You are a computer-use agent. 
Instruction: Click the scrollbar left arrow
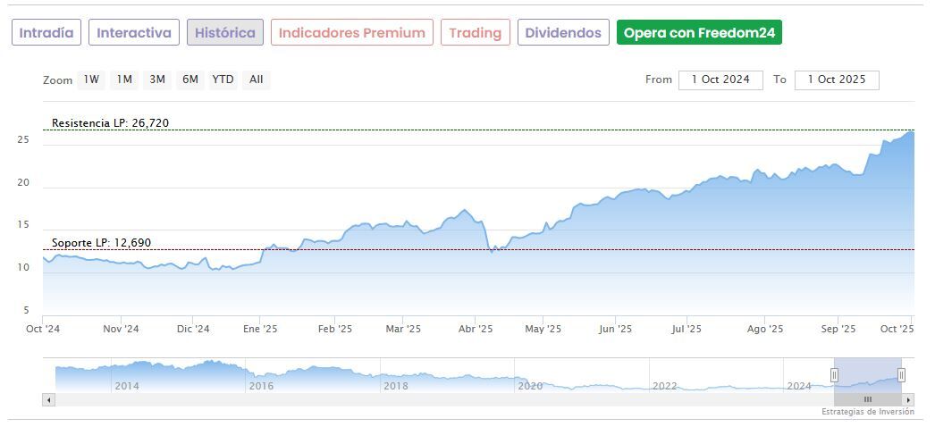point(48,399)
